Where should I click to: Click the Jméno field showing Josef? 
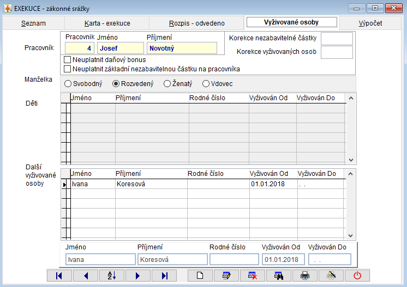[121, 48]
